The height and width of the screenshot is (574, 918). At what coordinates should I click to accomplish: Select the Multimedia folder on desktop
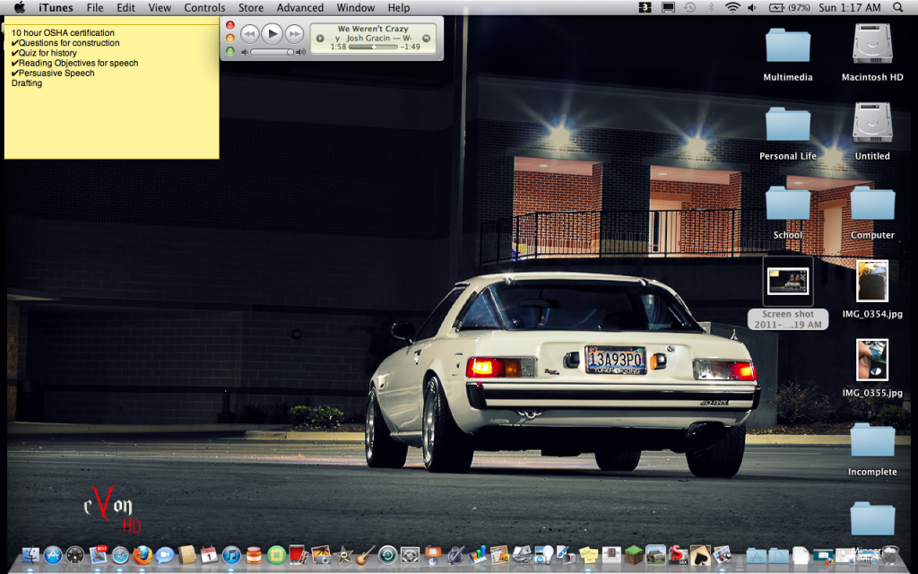click(787, 47)
